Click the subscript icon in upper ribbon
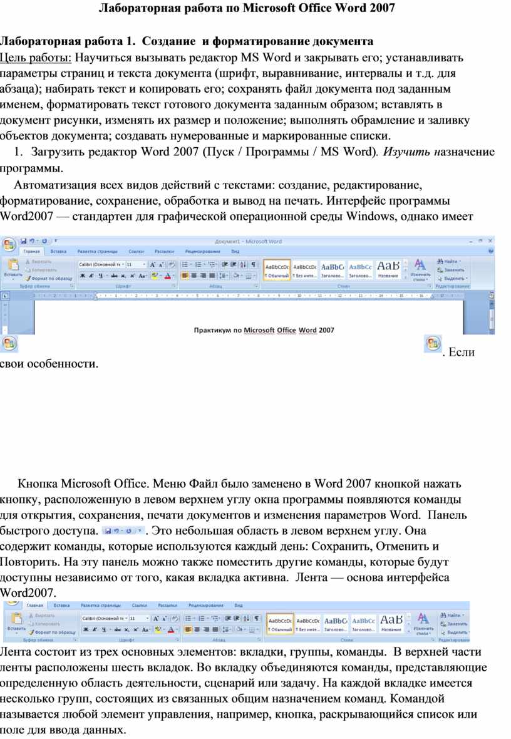The width and height of the screenshot is (511, 739). 123,276
